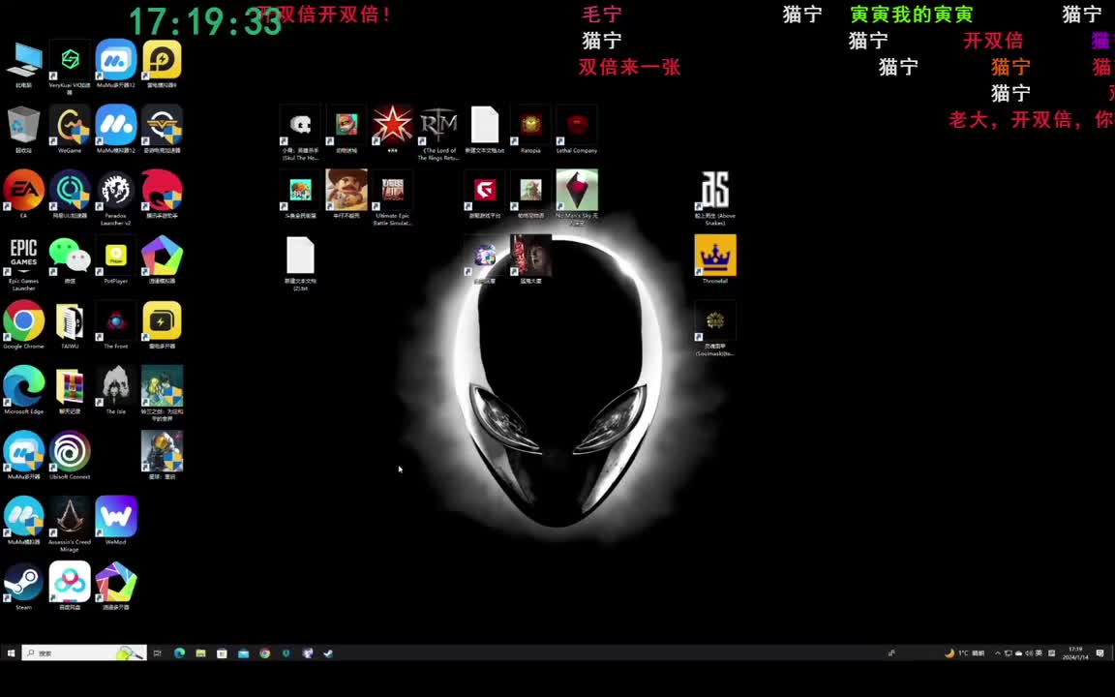Select the Skul The Hero Slayer shortcut
The image size is (1115, 697).
tap(300, 133)
